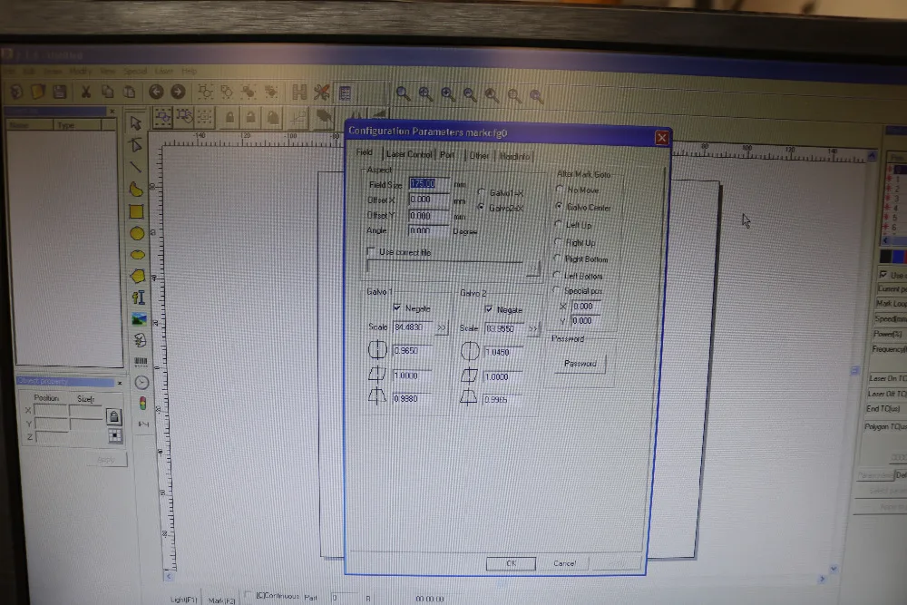This screenshot has height=605, width=907.
Task: Toggle Galvo 2 Negate checkbox
Action: coord(489,309)
